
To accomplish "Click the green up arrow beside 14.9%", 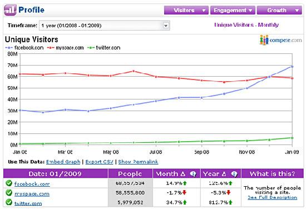I will [185, 183].
